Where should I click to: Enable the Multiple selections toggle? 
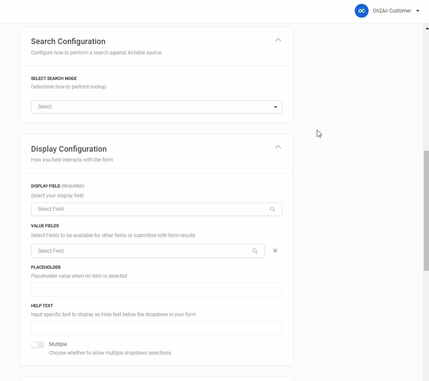[38, 345]
